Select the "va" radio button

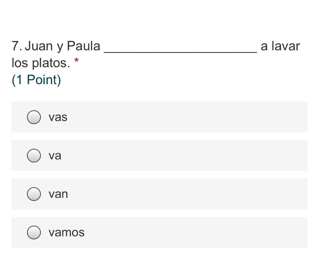pos(34,156)
